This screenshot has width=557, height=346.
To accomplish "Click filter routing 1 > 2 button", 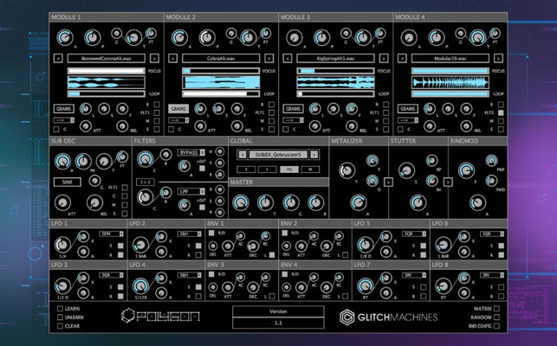I will [146, 182].
